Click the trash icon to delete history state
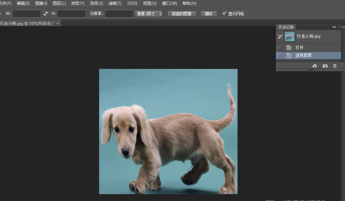 [335, 66]
